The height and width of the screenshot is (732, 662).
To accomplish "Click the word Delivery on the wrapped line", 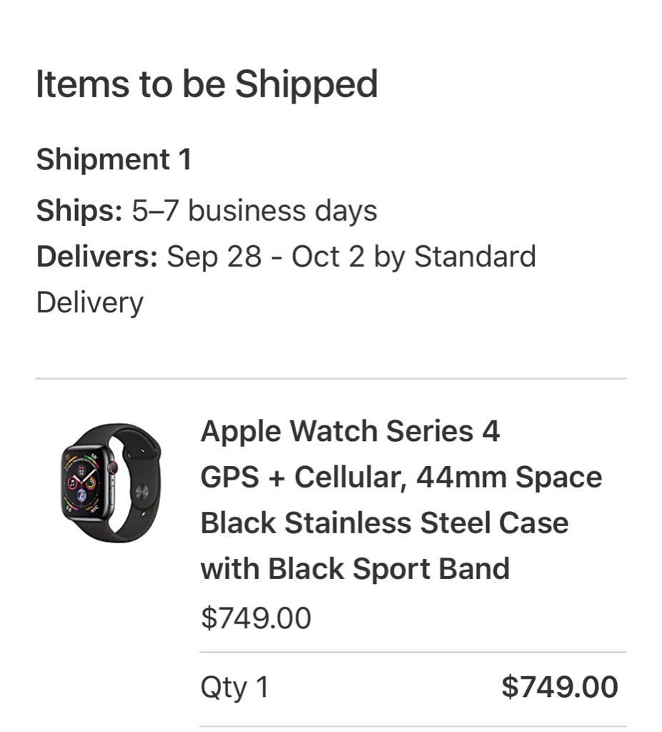I will pyautogui.click(x=89, y=302).
